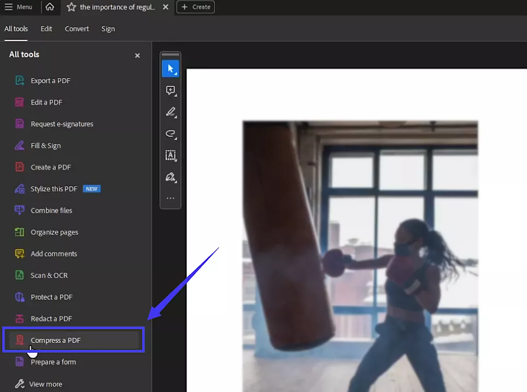The width and height of the screenshot is (527, 392).
Task: Select the freeform draw tool in the toolbar
Action: [x=170, y=134]
